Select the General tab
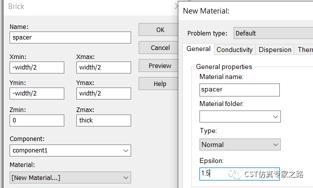 [x=198, y=48]
